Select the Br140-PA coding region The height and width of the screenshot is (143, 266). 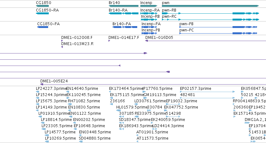point(125,27)
